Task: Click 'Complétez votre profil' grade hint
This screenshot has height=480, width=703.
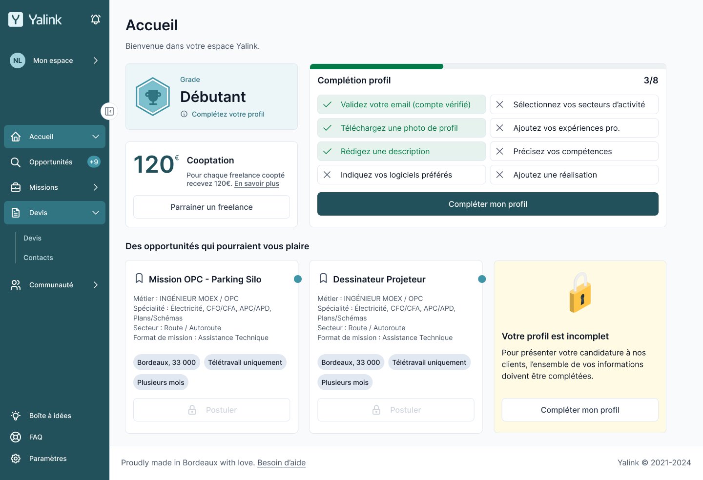Action: click(x=228, y=114)
